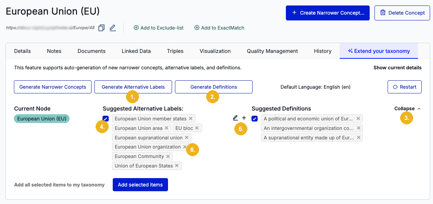
Task: Go to the Visualization tab
Action: [215, 51]
